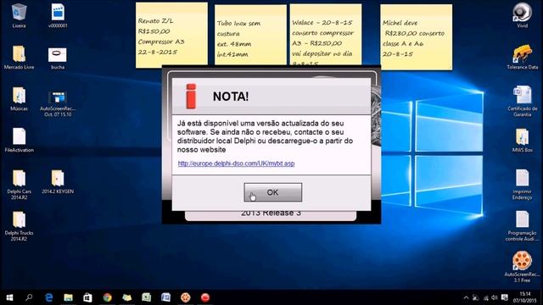Open the Delphi Trucks 2014.R2 folder

point(19,226)
